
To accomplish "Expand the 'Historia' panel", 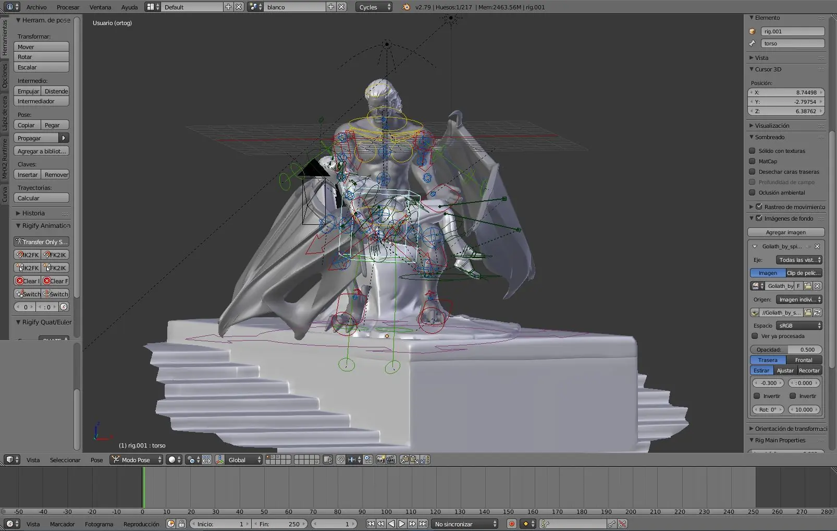I will tap(33, 213).
